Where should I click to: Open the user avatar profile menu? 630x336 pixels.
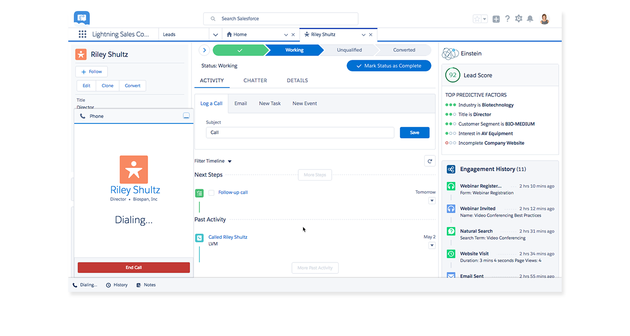click(544, 19)
